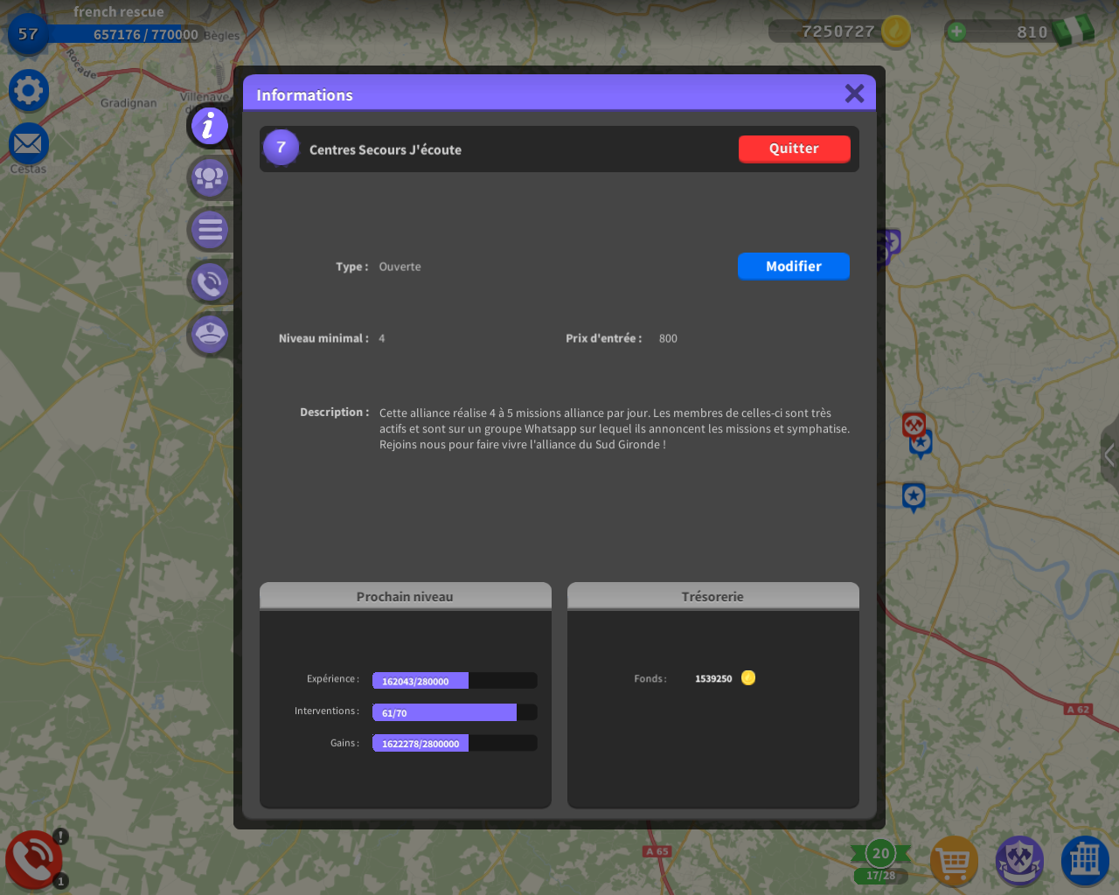Click the green plus to add cash
This screenshot has height=895, width=1119.
[956, 31]
